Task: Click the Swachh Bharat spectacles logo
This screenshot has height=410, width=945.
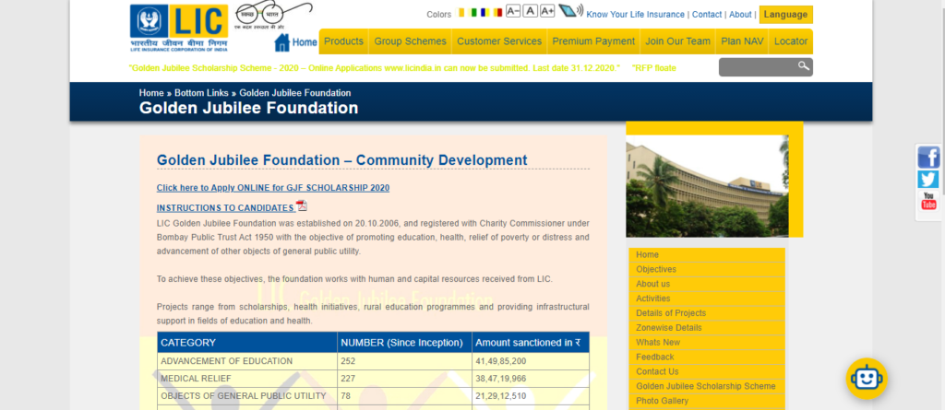Action: (273, 16)
